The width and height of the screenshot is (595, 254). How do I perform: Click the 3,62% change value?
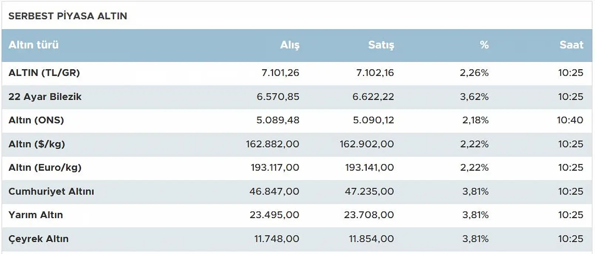(x=474, y=97)
